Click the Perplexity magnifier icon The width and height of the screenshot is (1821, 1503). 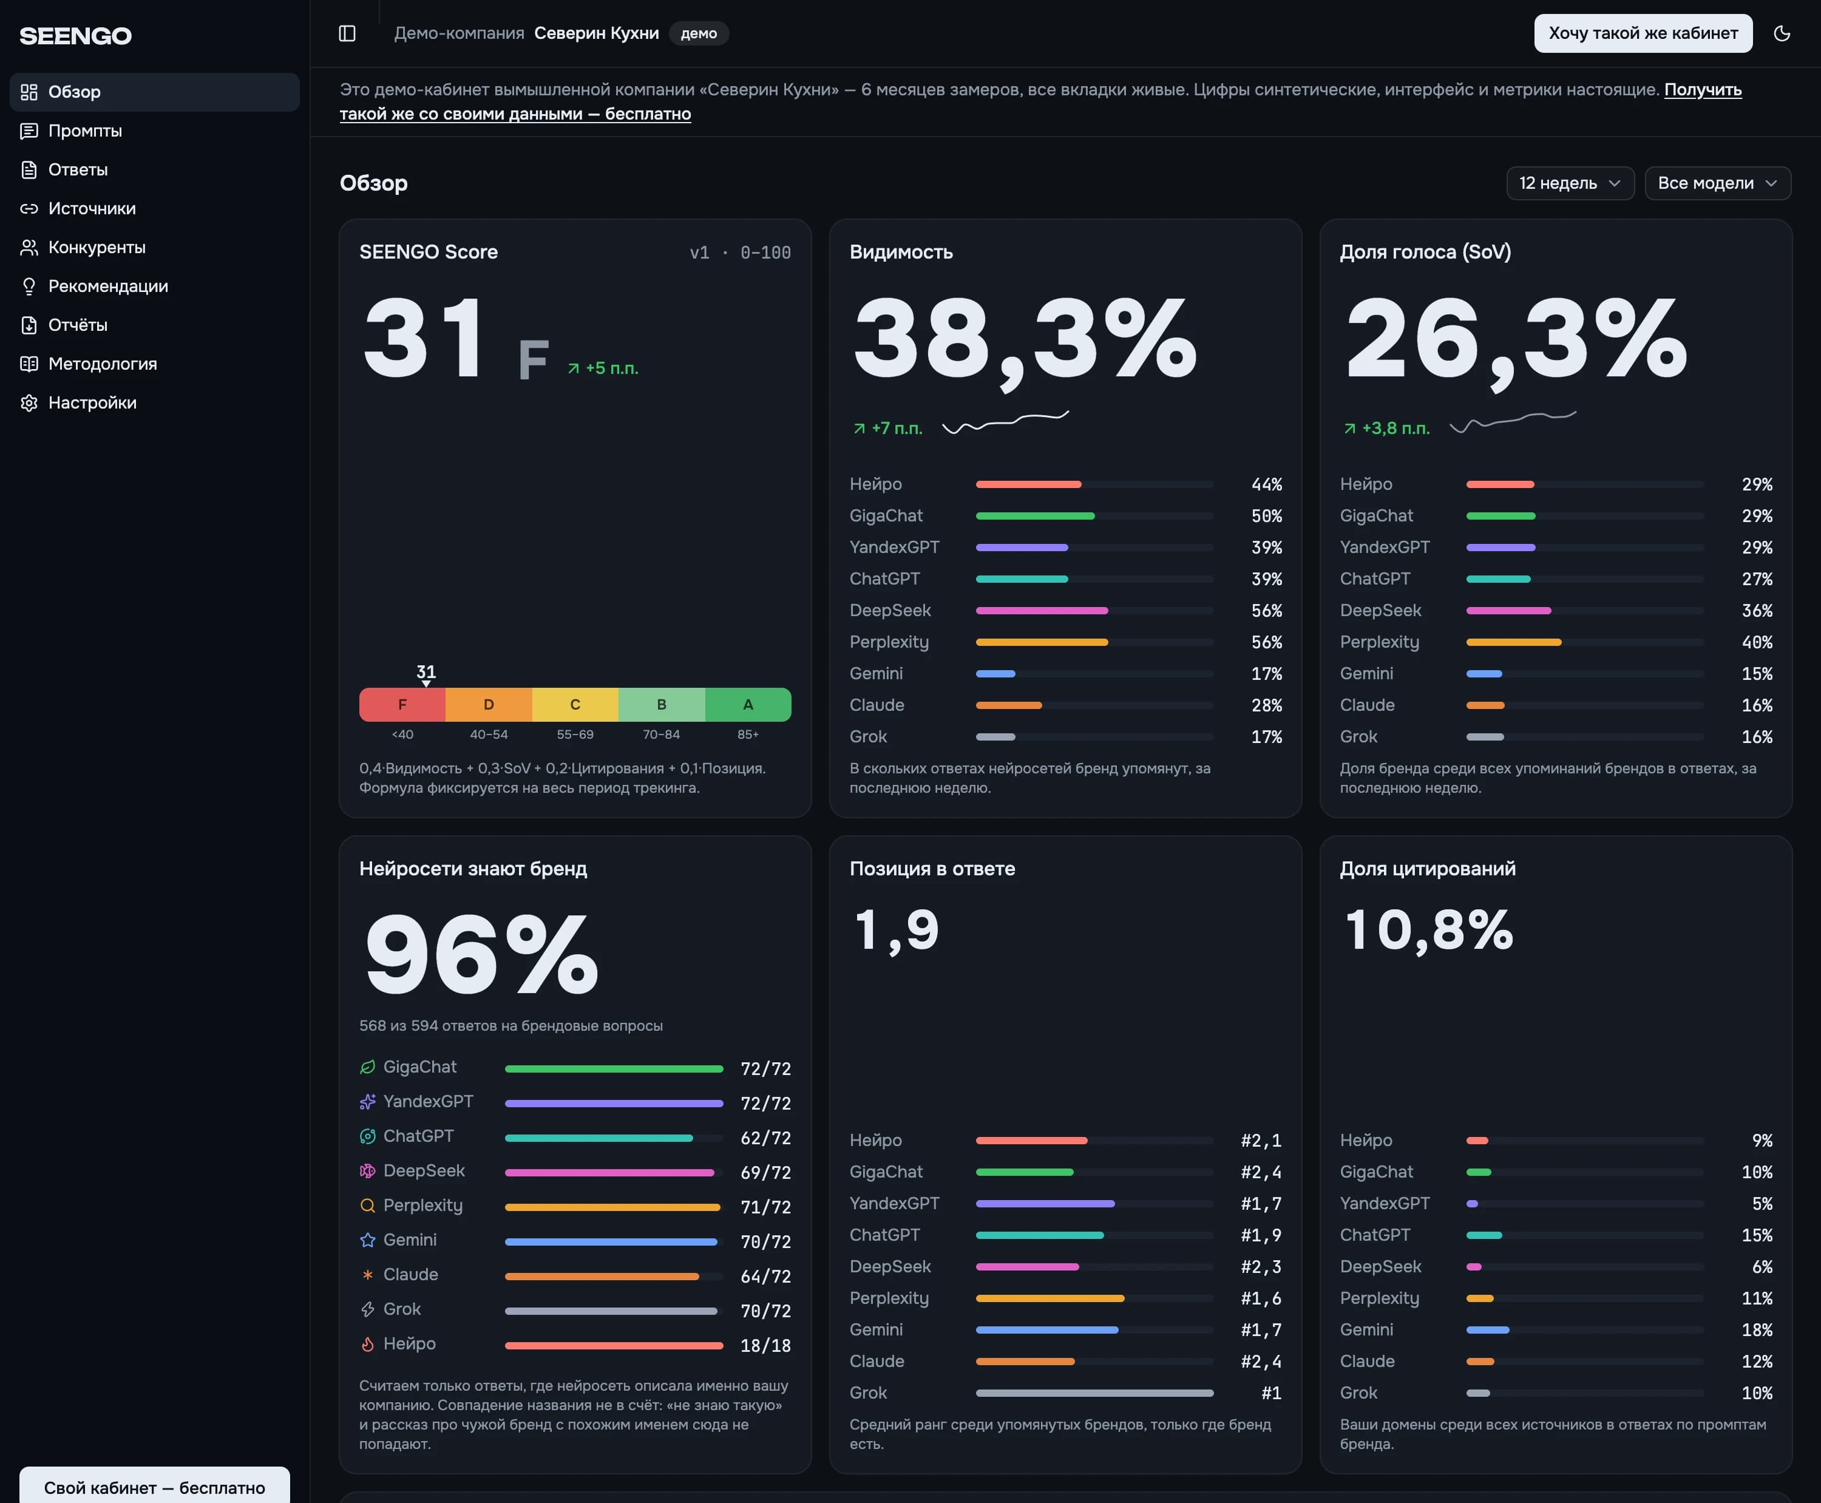368,1205
